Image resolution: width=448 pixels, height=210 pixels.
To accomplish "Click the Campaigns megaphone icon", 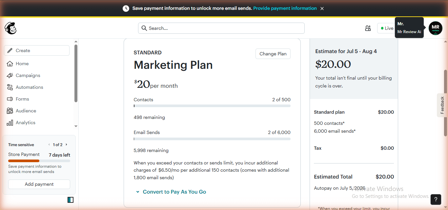I will (10, 75).
